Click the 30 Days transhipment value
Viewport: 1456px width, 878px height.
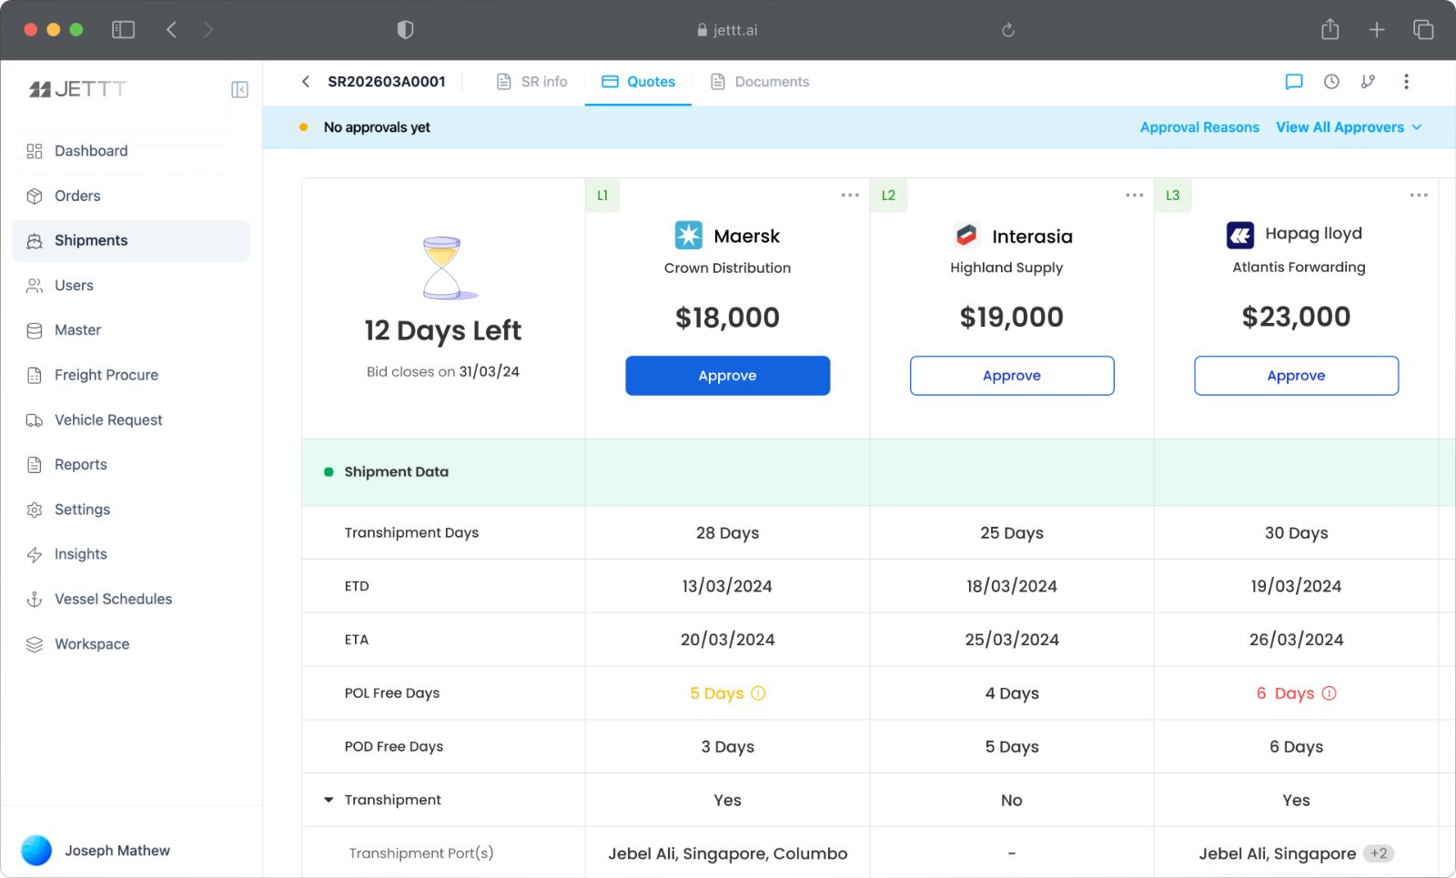click(1296, 533)
